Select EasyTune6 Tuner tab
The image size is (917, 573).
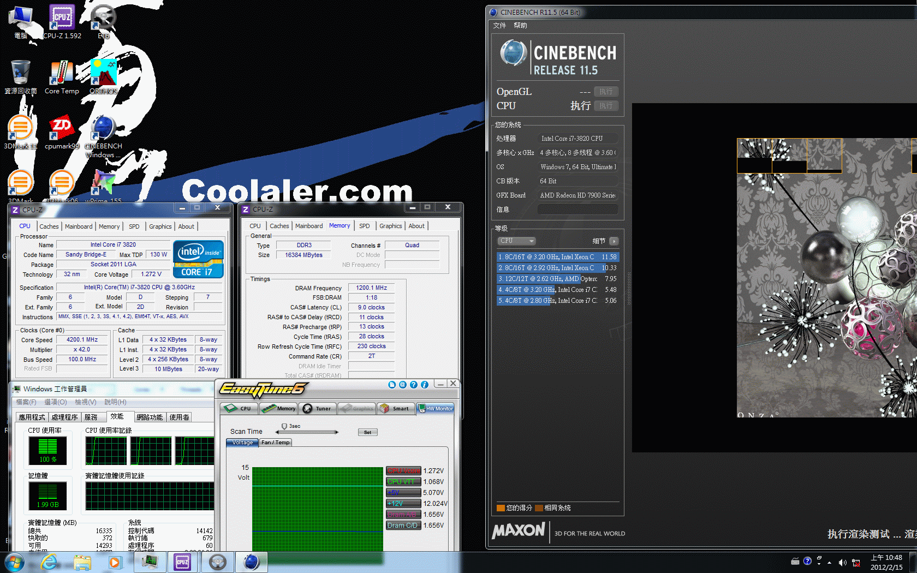pyautogui.click(x=317, y=408)
